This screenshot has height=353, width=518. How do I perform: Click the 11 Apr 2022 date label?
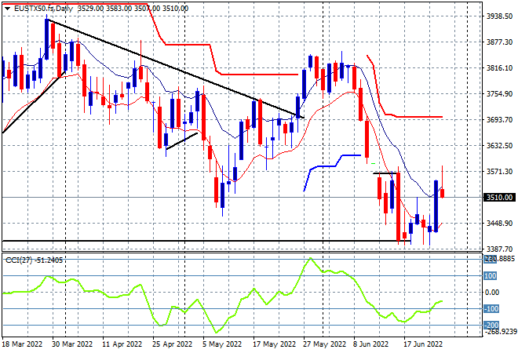[x=122, y=344]
